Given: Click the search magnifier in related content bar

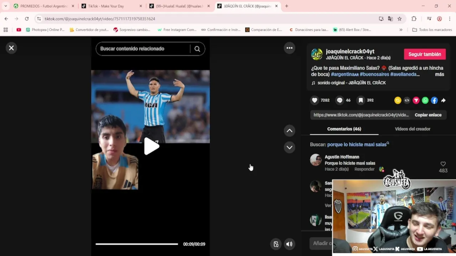Looking at the screenshot, I should point(197,49).
